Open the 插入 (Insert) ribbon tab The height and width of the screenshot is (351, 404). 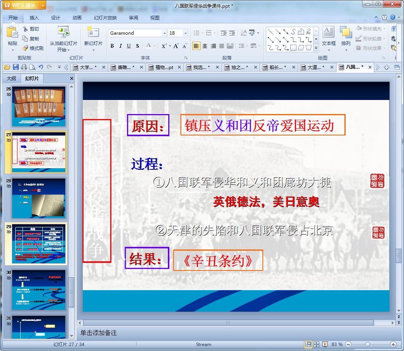pos(34,18)
